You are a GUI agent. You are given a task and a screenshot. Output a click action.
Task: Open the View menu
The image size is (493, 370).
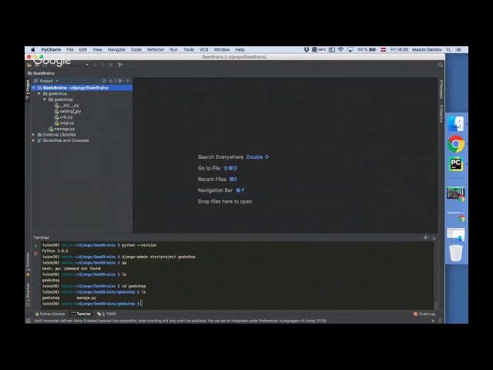click(x=97, y=49)
